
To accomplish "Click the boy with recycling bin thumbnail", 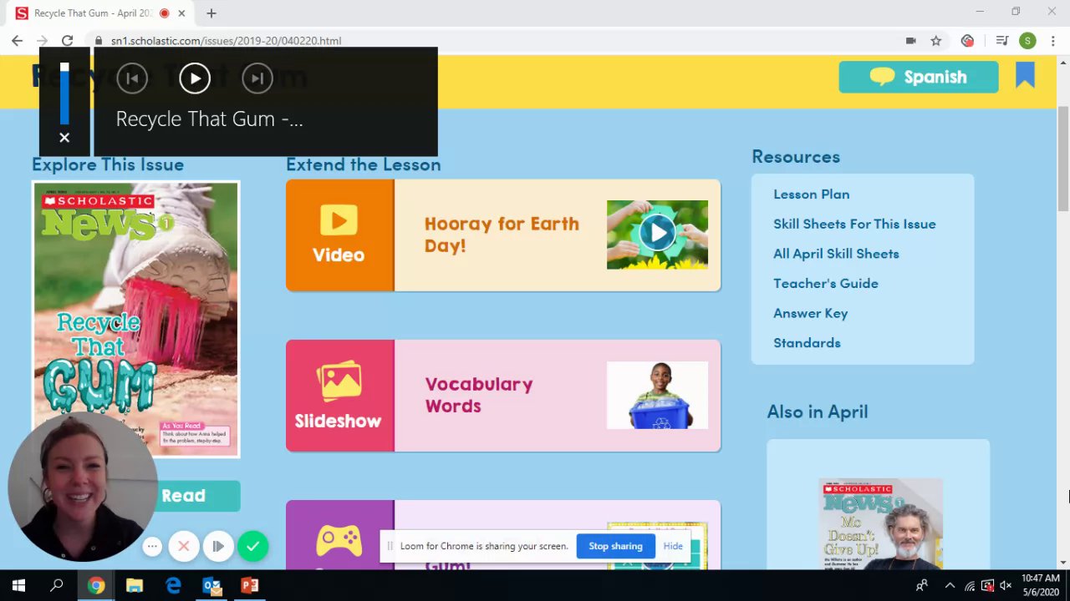I will click(657, 395).
